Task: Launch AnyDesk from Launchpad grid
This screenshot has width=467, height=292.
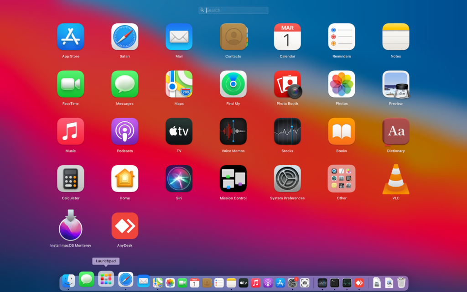Action: pyautogui.click(x=125, y=226)
